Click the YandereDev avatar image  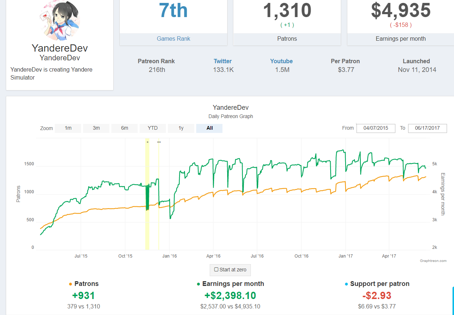[60, 20]
